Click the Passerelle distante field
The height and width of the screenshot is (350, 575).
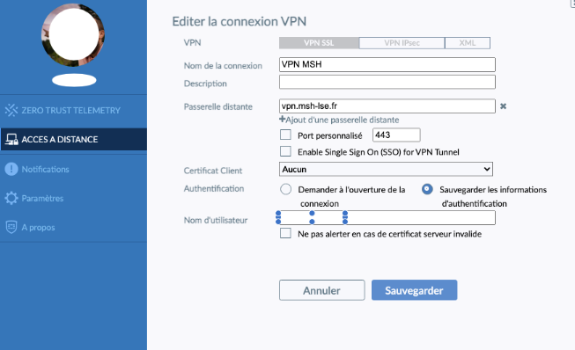coord(387,106)
